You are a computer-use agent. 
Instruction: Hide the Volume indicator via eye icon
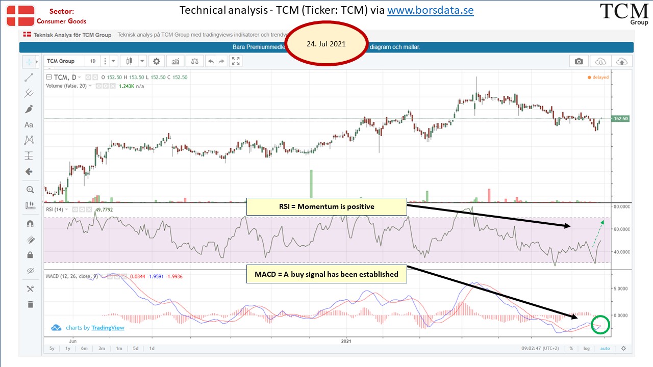(98, 86)
